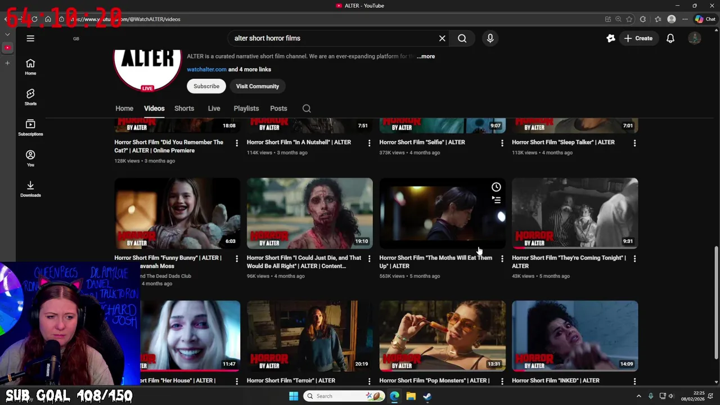Open "Sleep Talker" video title link
The height and width of the screenshot is (405, 720).
coord(563,142)
